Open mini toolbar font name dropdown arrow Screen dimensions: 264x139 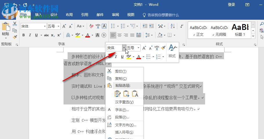(x=124, y=48)
